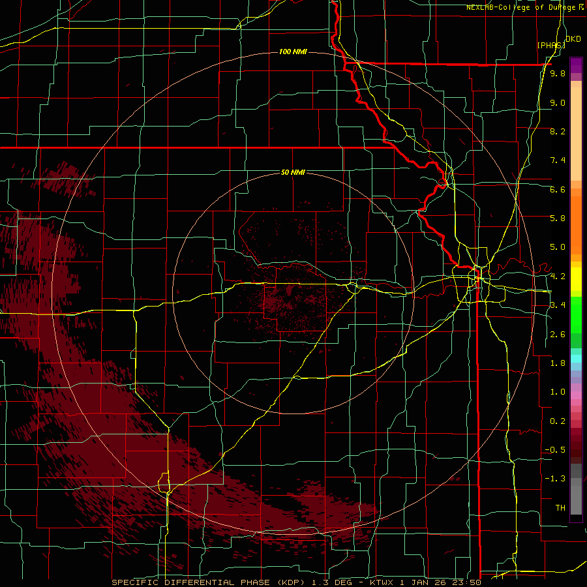Click the 5.8 value on color scale
Image resolution: width=587 pixels, height=587 pixels.
point(558,218)
